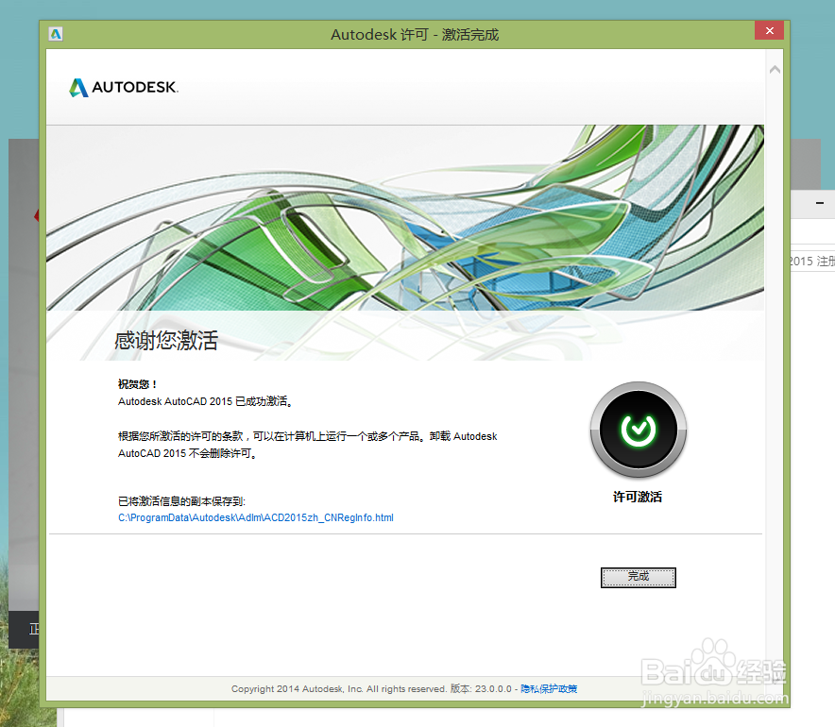The width and height of the screenshot is (835, 727).
Task: Click the vertical scrollbar track on the right
Action: tap(775, 378)
